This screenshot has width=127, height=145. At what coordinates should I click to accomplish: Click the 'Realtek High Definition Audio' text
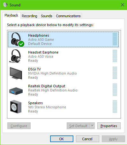click(53, 90)
